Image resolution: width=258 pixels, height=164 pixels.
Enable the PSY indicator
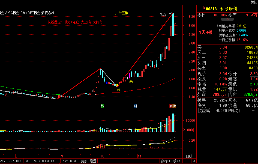[x=65, y=161]
